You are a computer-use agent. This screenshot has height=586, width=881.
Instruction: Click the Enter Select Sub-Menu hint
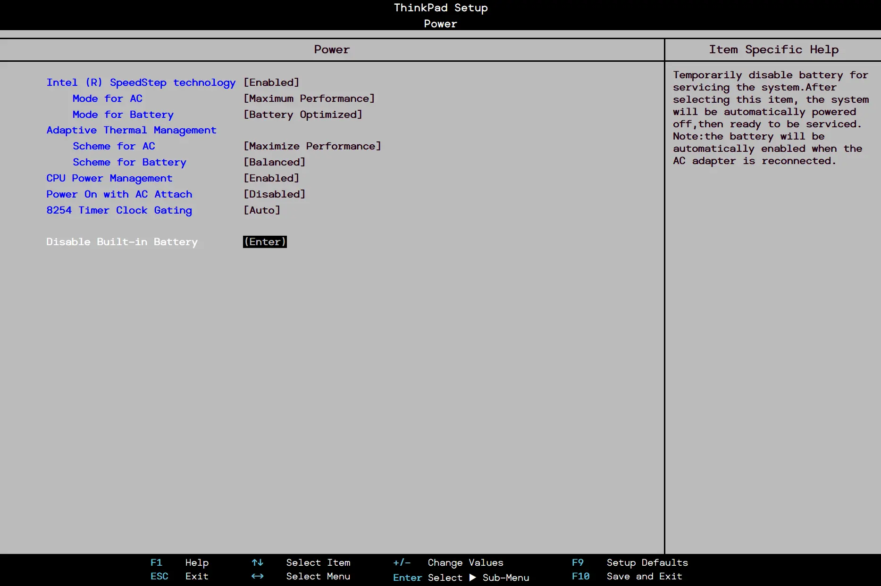(x=461, y=578)
